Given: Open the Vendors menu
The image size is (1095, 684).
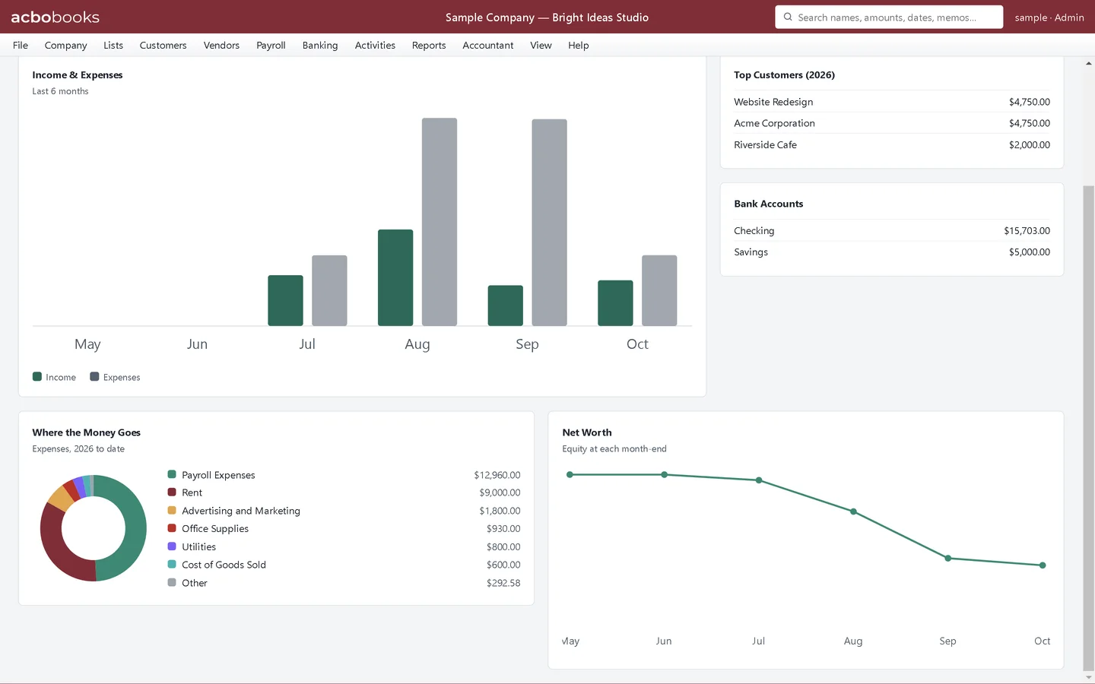Looking at the screenshot, I should tap(221, 45).
